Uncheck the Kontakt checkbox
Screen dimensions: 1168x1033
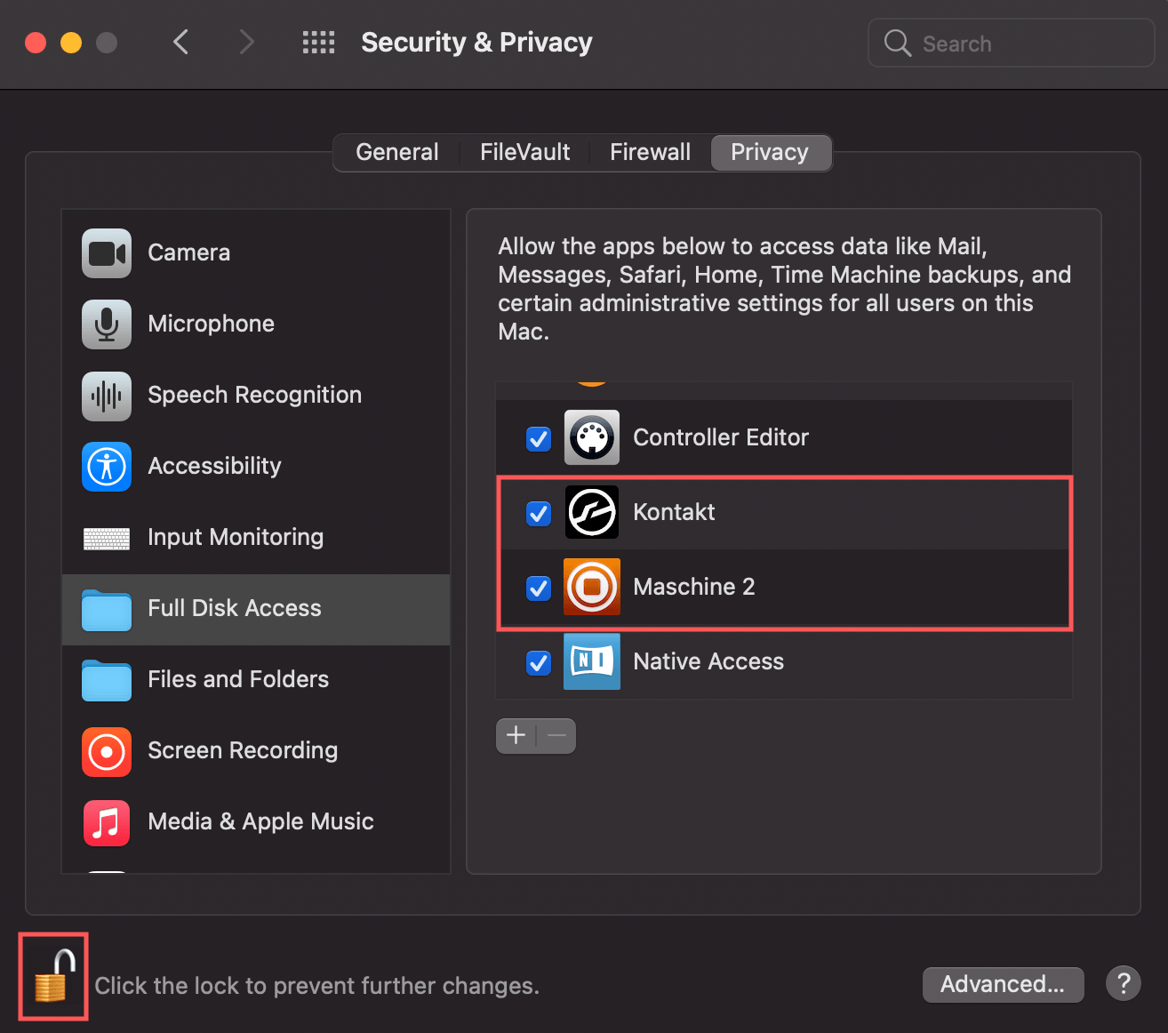click(539, 513)
